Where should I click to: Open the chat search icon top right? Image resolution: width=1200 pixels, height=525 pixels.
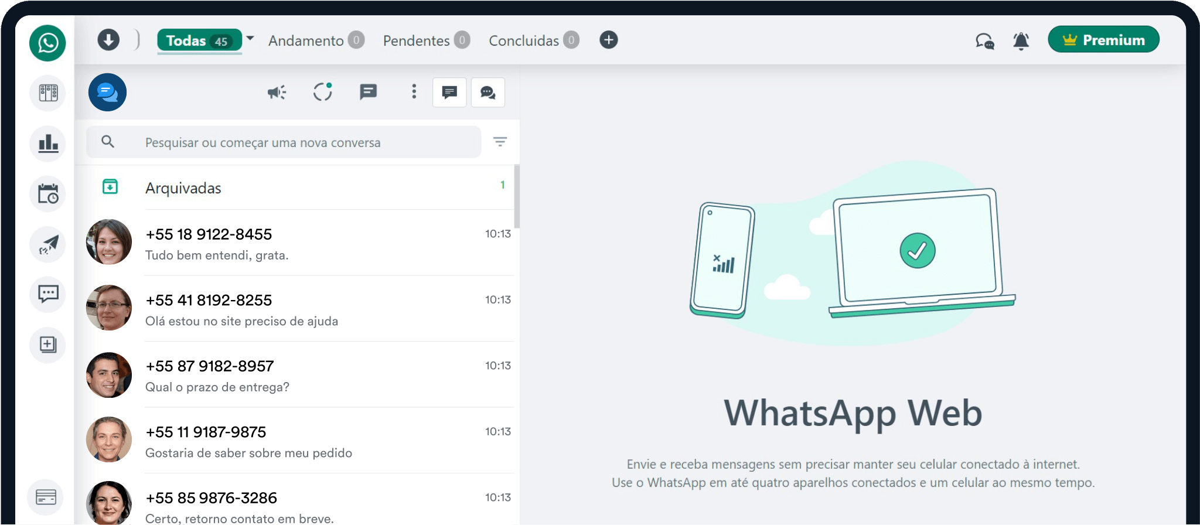(x=985, y=41)
